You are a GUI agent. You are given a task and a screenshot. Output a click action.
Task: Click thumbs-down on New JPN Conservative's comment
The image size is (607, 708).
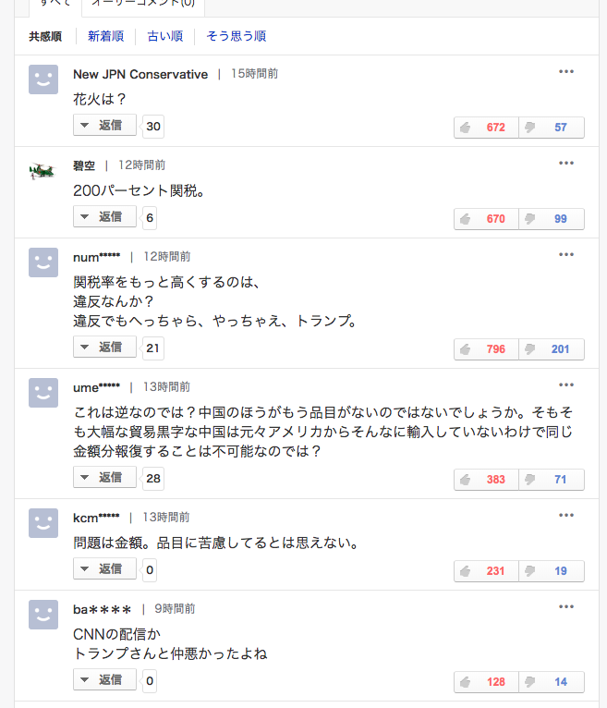pyautogui.click(x=552, y=128)
